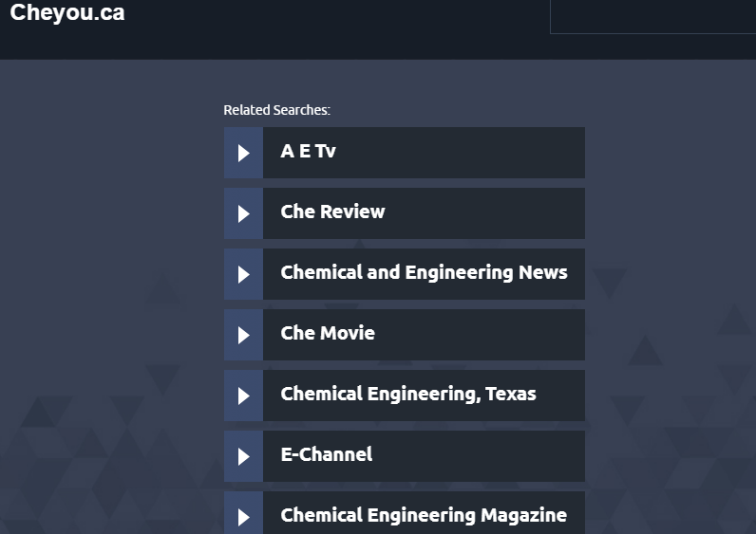Open the E-Channel related search
756x534 pixels.
pos(326,455)
